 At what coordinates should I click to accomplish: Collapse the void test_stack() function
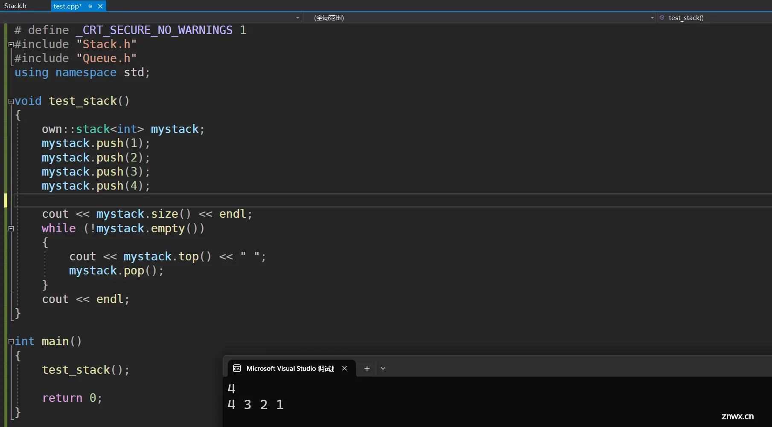coord(11,101)
